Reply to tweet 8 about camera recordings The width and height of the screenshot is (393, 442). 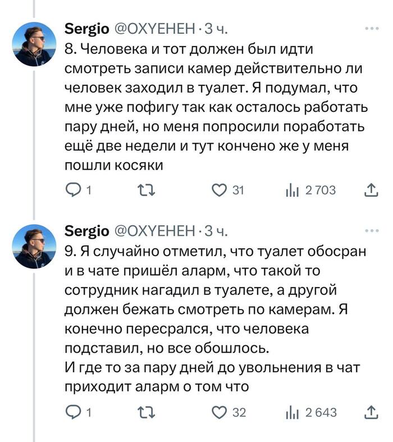[x=74, y=191]
